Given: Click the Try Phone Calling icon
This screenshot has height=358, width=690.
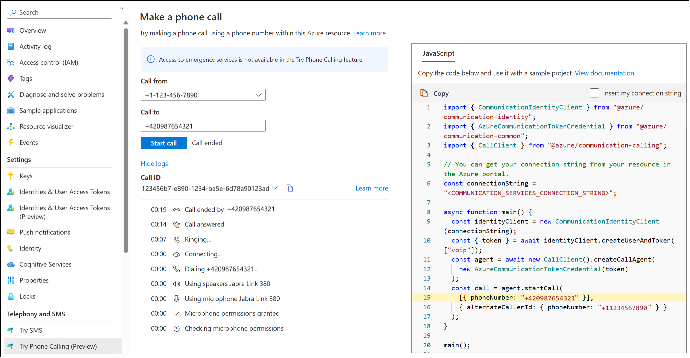Looking at the screenshot, I should (11, 346).
